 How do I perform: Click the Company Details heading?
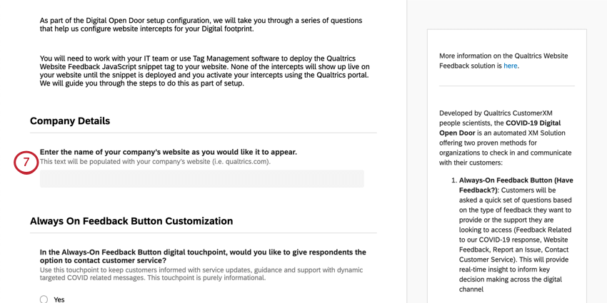[x=70, y=121]
